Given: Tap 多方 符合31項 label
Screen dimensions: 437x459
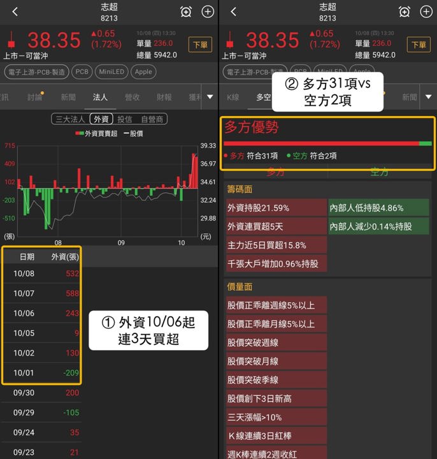Looking at the screenshot, I should click(x=251, y=156).
